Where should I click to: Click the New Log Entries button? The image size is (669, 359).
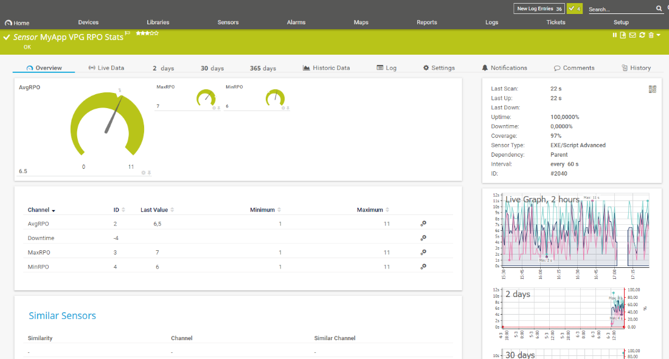pyautogui.click(x=539, y=9)
